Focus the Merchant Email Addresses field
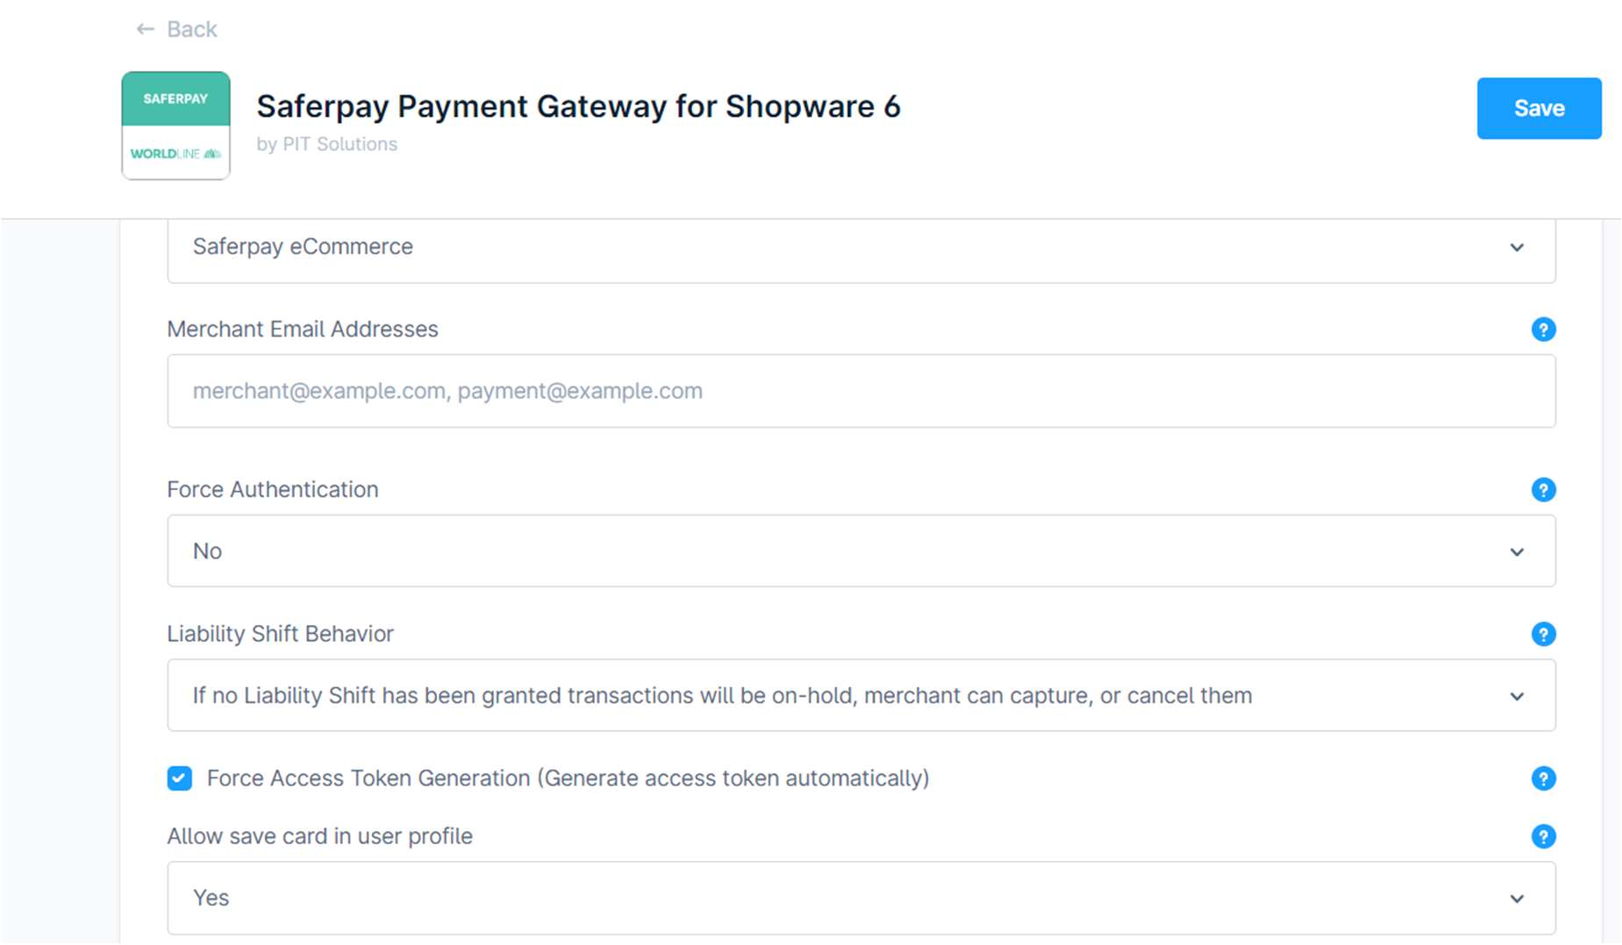This screenshot has width=1622, height=945. pyautogui.click(x=860, y=392)
